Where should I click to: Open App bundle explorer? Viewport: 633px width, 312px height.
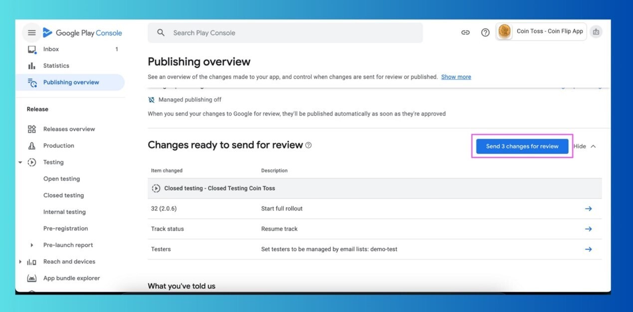pos(71,278)
